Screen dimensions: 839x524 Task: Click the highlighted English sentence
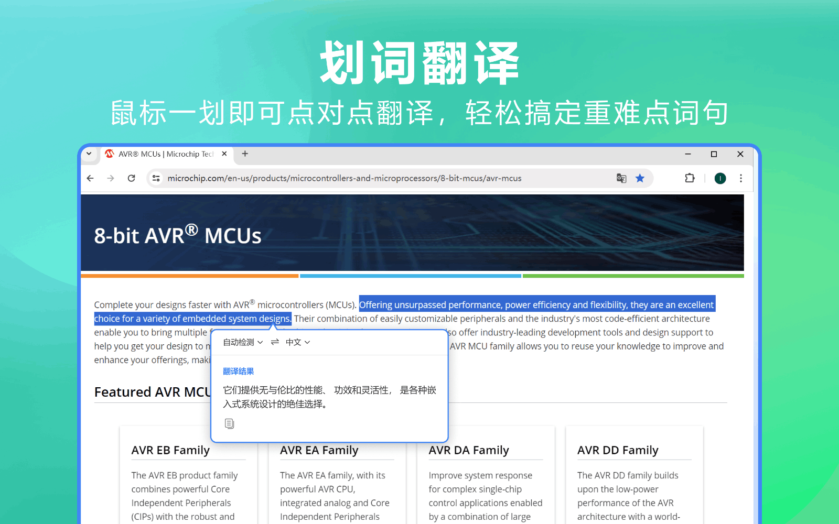coord(404,311)
